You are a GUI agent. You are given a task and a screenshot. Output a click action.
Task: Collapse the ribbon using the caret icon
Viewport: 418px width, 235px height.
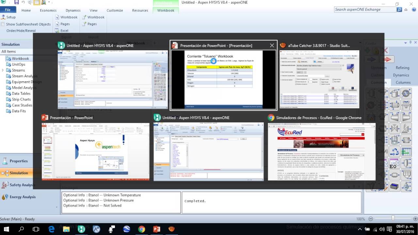point(406,9)
